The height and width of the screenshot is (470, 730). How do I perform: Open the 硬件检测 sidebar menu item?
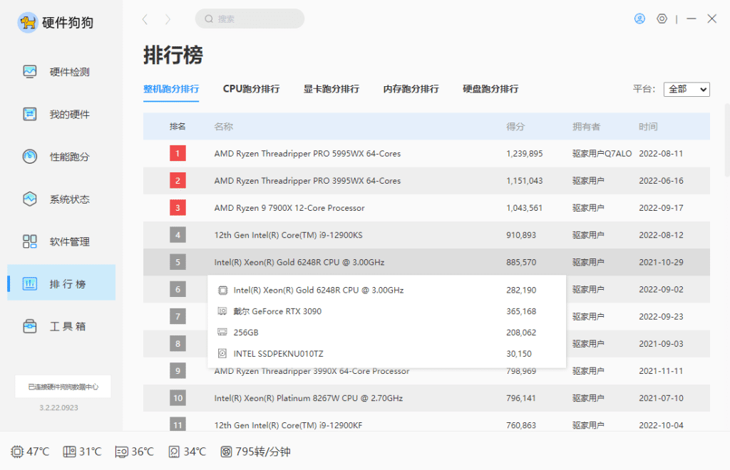(61, 72)
